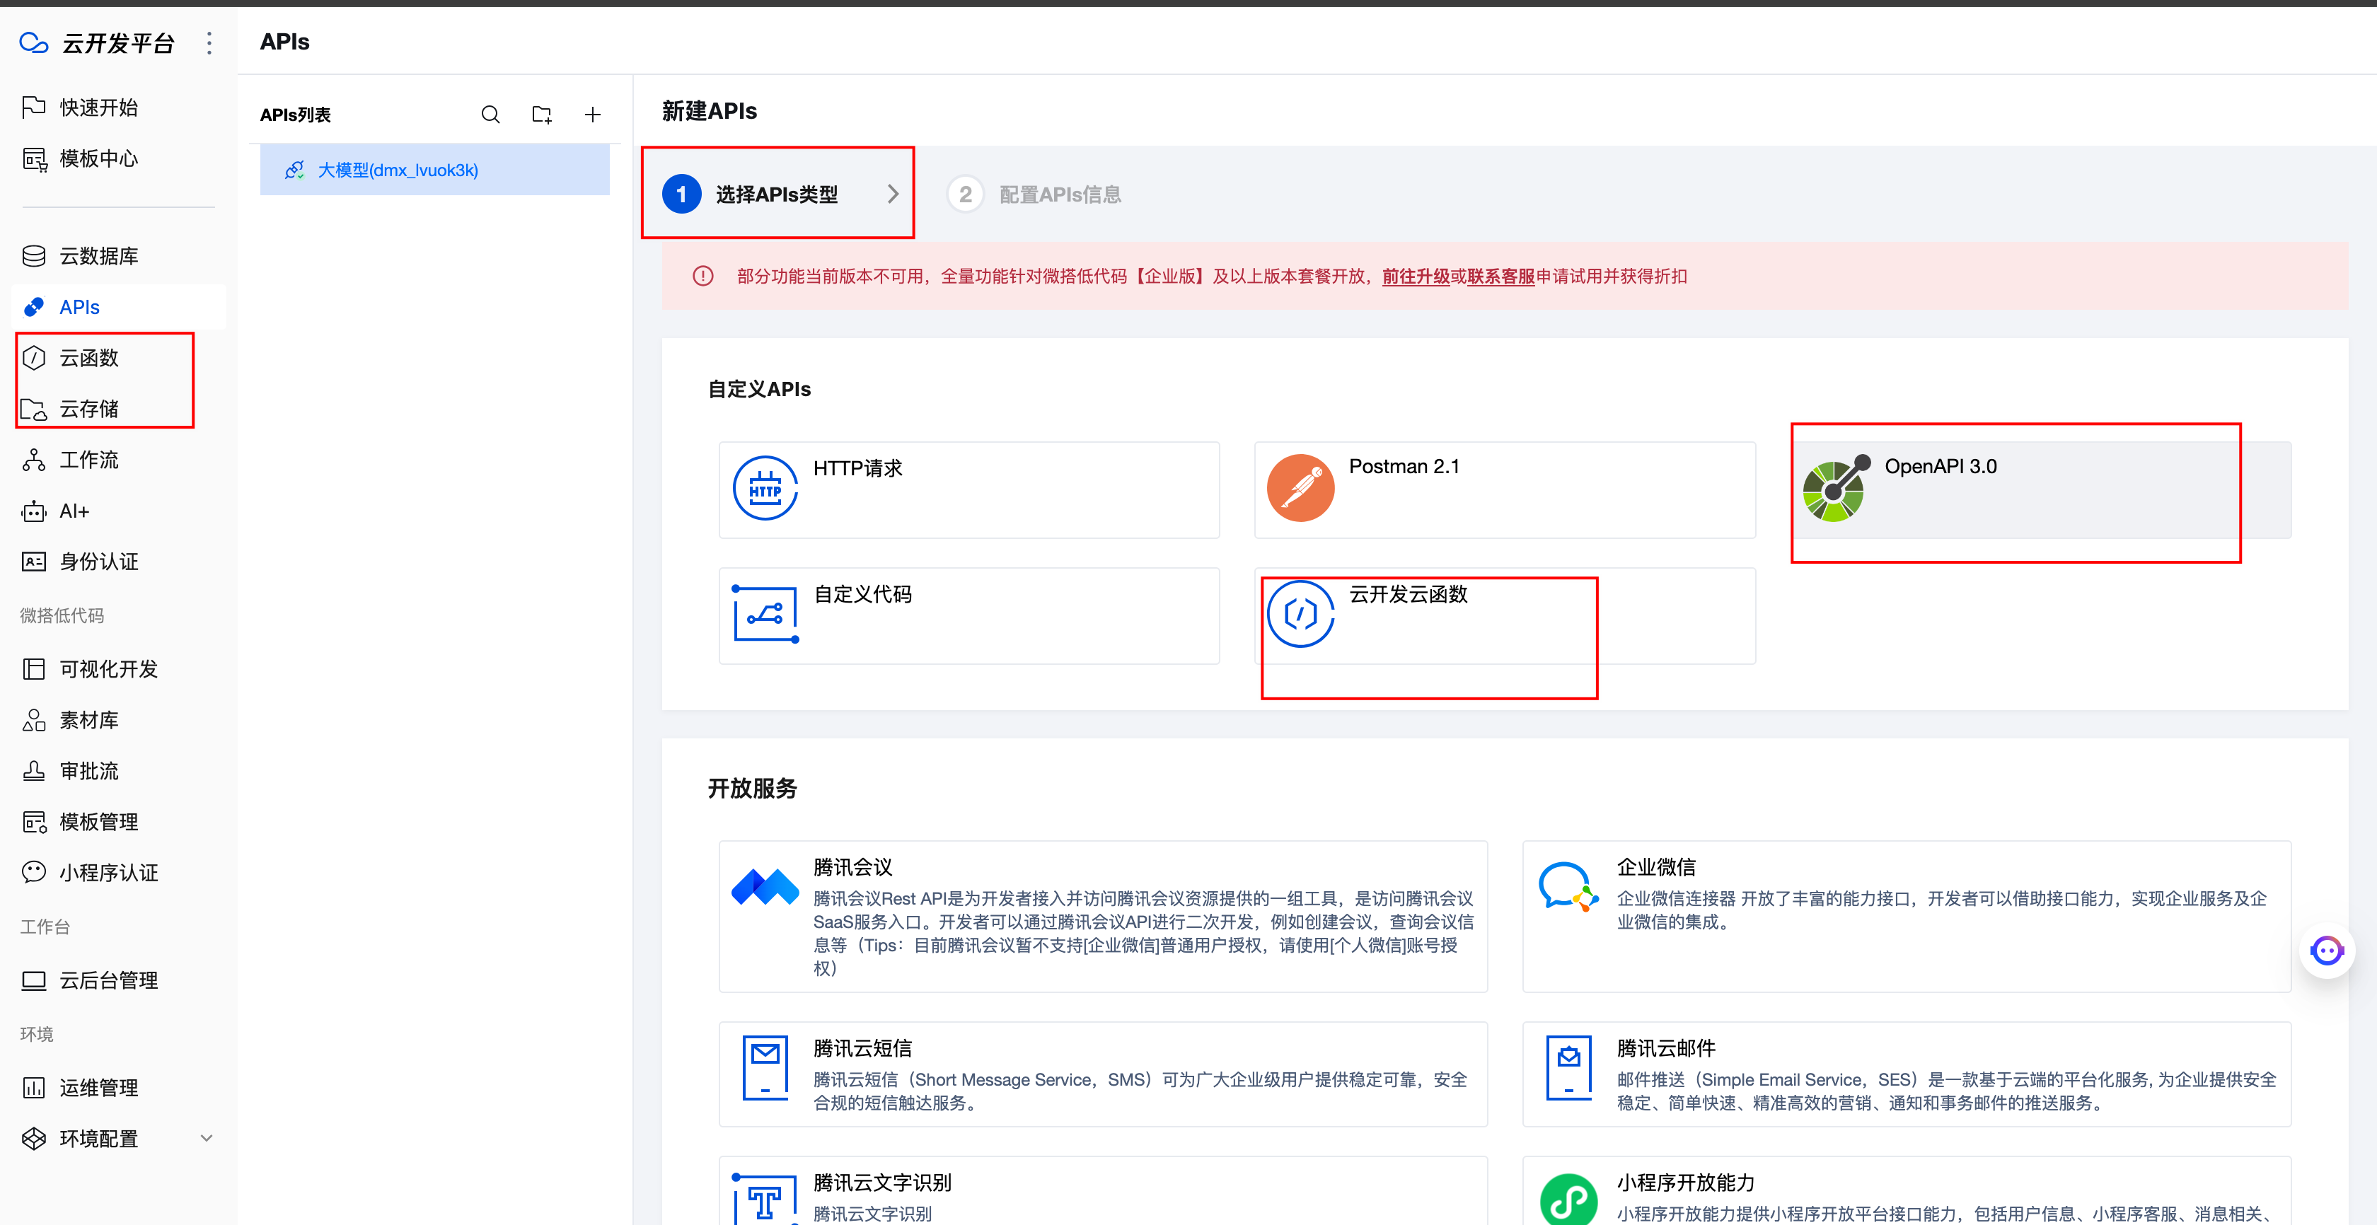Click the 企业微信 chat bubble logo
The height and width of the screenshot is (1225, 2377).
point(1568,886)
